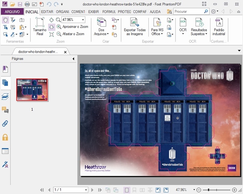Toggle single page view mode
Viewport: 243px width, 194px height.
(x=127, y=190)
